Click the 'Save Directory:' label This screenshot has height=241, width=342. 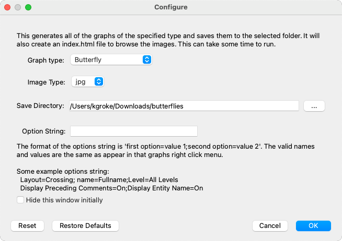40,106
